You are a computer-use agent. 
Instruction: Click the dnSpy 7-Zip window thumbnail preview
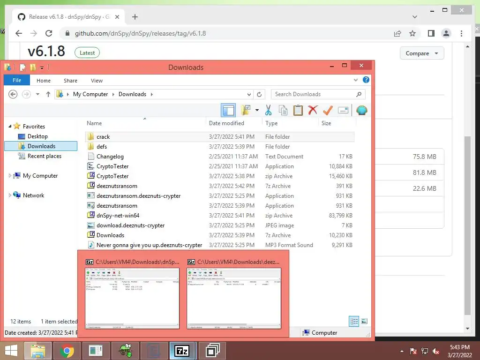click(132, 298)
